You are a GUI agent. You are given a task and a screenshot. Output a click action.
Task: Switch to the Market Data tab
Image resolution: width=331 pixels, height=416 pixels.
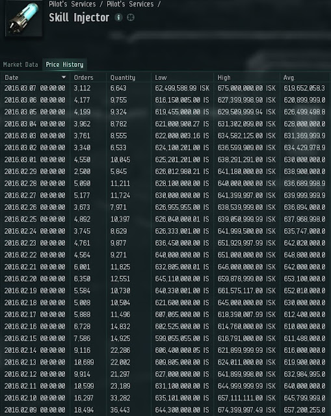pyautogui.click(x=20, y=64)
